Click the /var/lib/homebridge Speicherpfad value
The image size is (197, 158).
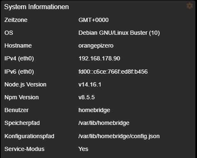(104, 123)
